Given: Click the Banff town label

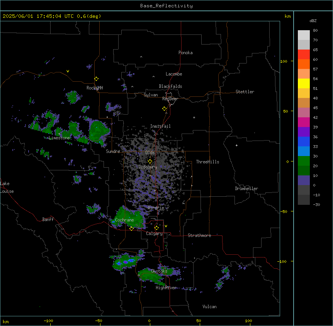Looking at the screenshot, I should click(x=48, y=220).
